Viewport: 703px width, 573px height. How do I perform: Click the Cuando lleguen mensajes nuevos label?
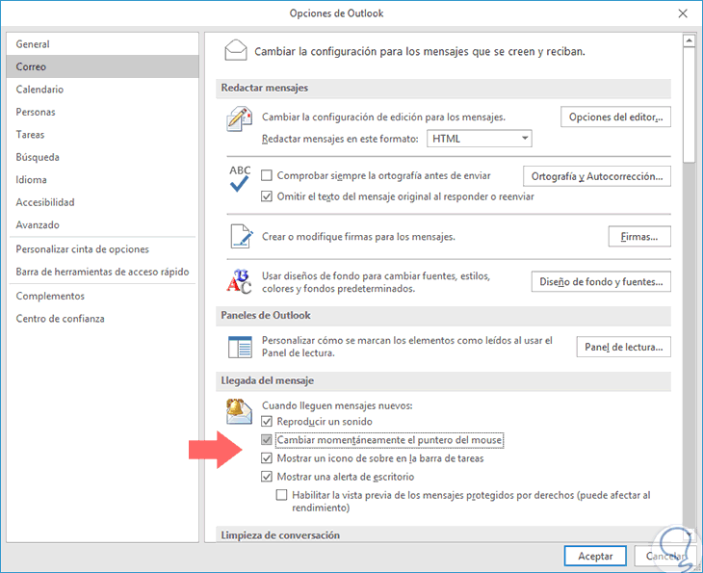coord(337,405)
